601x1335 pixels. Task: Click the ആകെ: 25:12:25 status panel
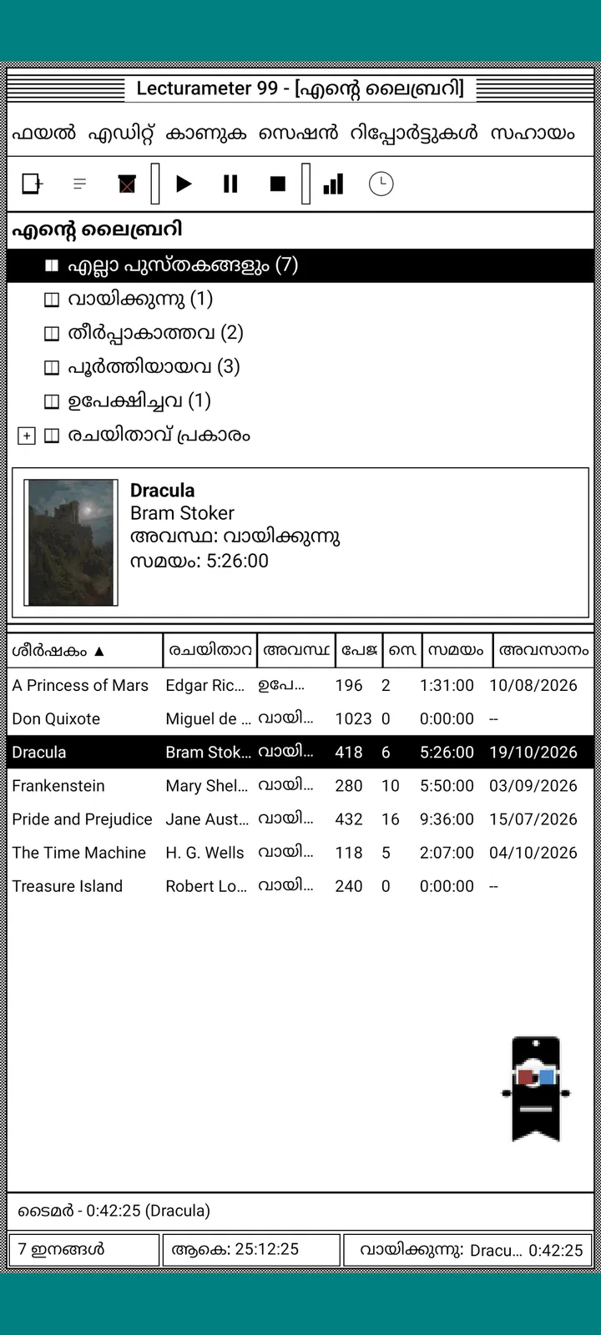[251, 1250]
